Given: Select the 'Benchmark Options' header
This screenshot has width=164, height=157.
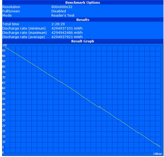Looking at the screenshot, I should (x=83, y=3).
